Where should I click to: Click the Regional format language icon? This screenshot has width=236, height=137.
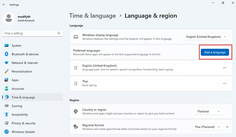[x=76, y=127]
